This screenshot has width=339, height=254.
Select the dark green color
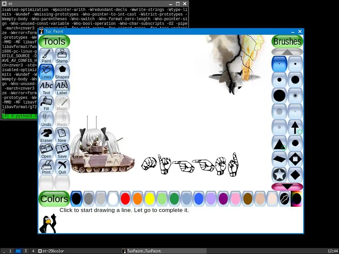pos(174,199)
